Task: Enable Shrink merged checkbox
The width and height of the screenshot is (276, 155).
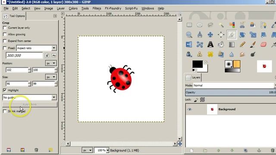Action: (5, 111)
